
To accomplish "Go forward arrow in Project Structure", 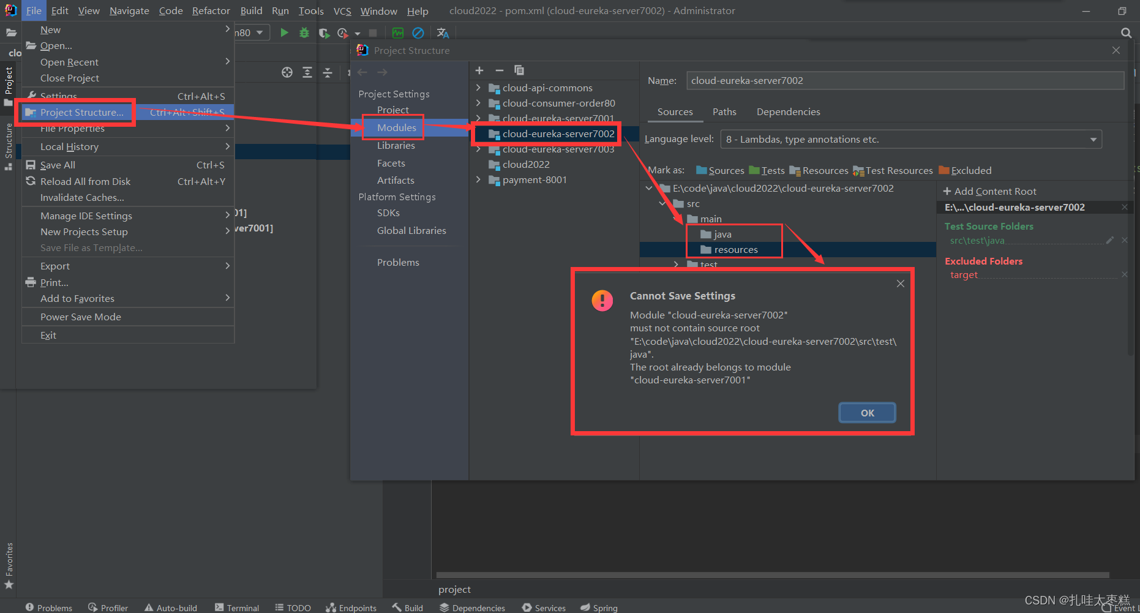I will (x=382, y=72).
